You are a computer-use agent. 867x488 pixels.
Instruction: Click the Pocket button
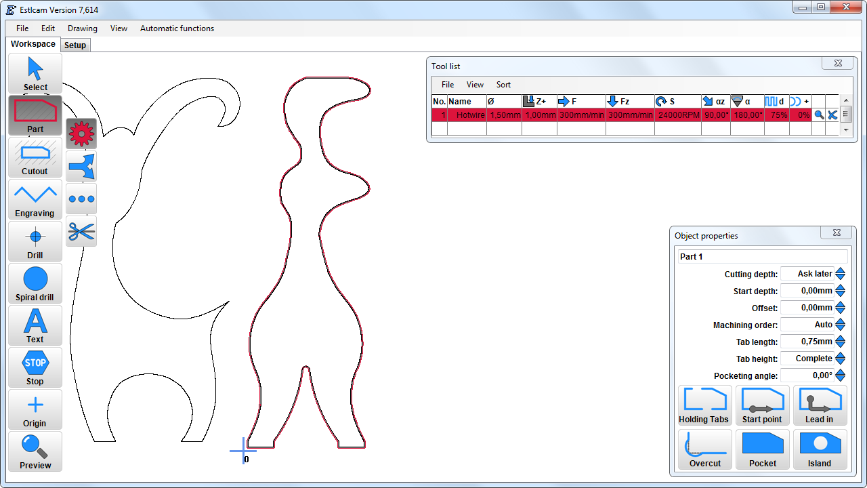pyautogui.click(x=763, y=449)
